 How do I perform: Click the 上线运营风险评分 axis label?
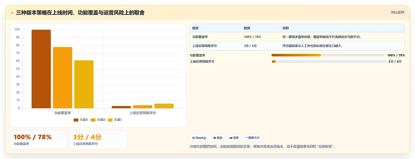[x=143, y=113]
